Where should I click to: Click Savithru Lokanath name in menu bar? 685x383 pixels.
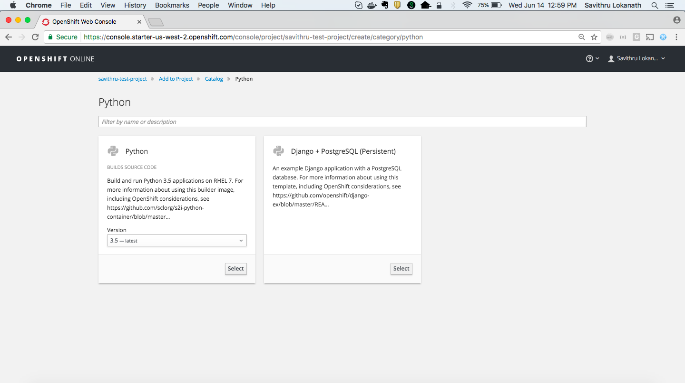pos(613,5)
